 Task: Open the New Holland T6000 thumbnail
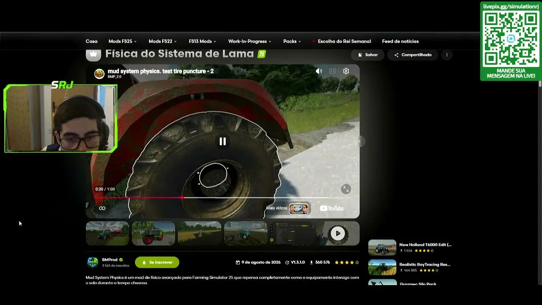(382, 247)
